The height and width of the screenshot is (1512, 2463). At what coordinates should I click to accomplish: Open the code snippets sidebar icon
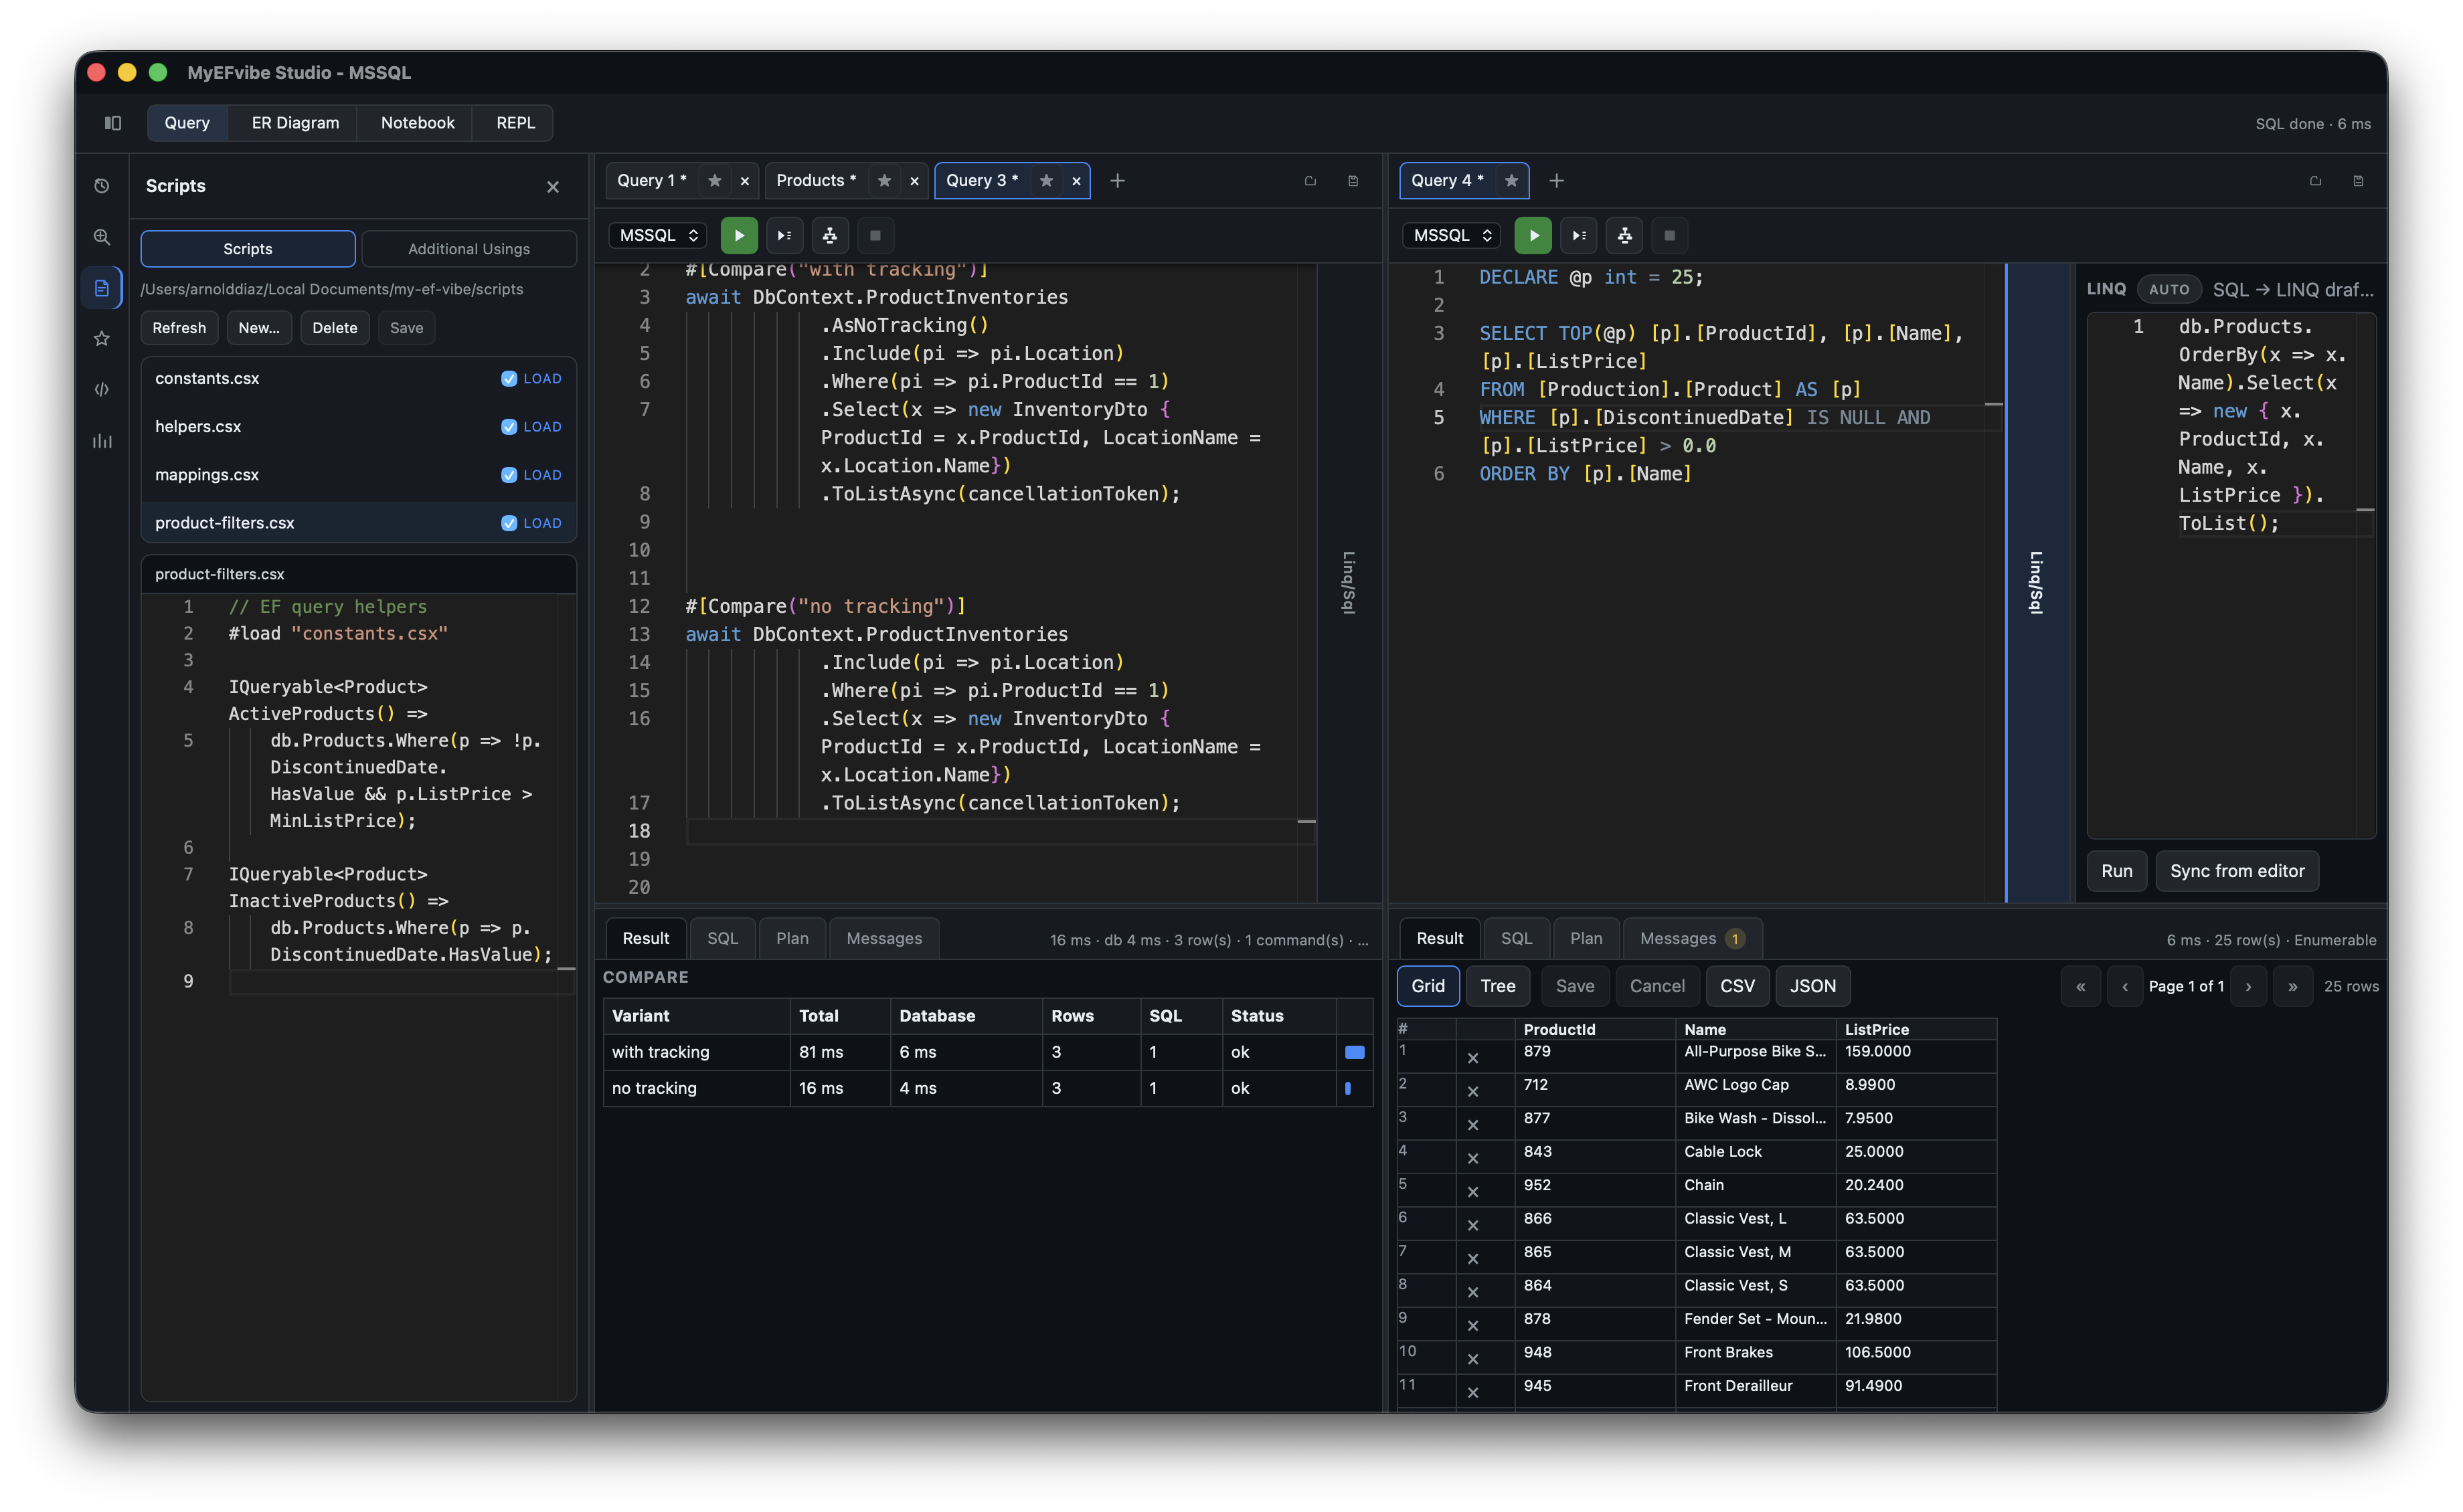click(102, 390)
